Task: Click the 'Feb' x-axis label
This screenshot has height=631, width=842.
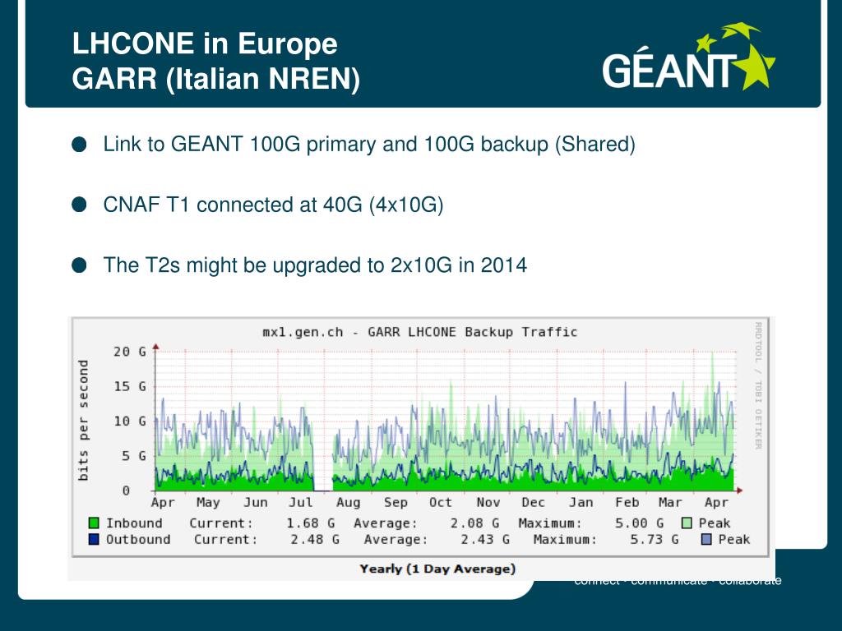Action: (x=627, y=502)
